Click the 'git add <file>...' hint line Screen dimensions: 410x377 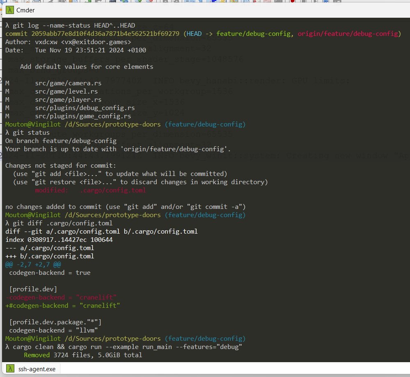tap(120, 174)
